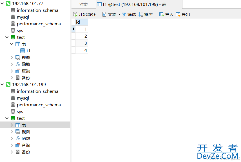Collapse the test database under 192.168.101.199
The width and height of the screenshot is (241, 162).
[x=7, y=118]
